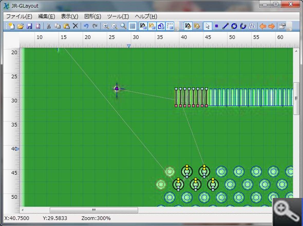Image resolution: width=303 pixels, height=226 pixels.
Task: Select the arc drawing tool
Action: (243, 26)
